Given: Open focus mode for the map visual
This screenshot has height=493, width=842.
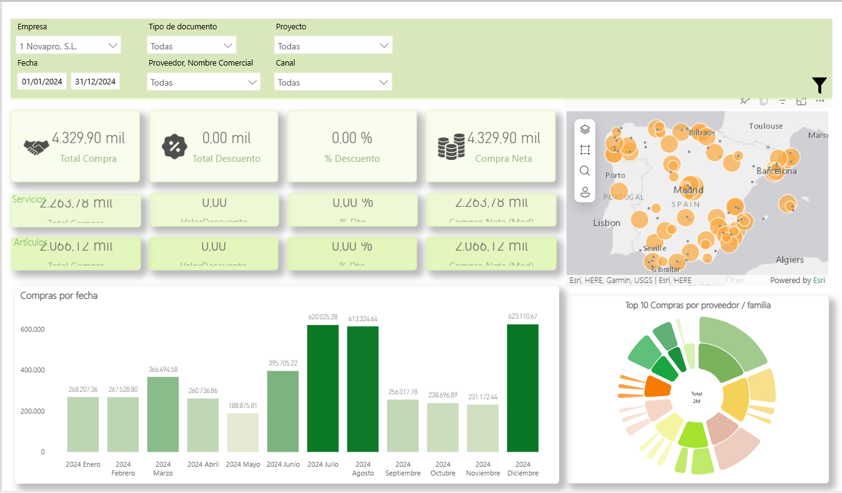Looking at the screenshot, I should (801, 101).
